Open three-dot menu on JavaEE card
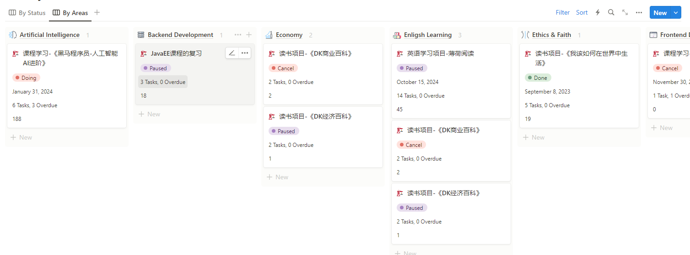The image size is (690, 255). pos(245,53)
